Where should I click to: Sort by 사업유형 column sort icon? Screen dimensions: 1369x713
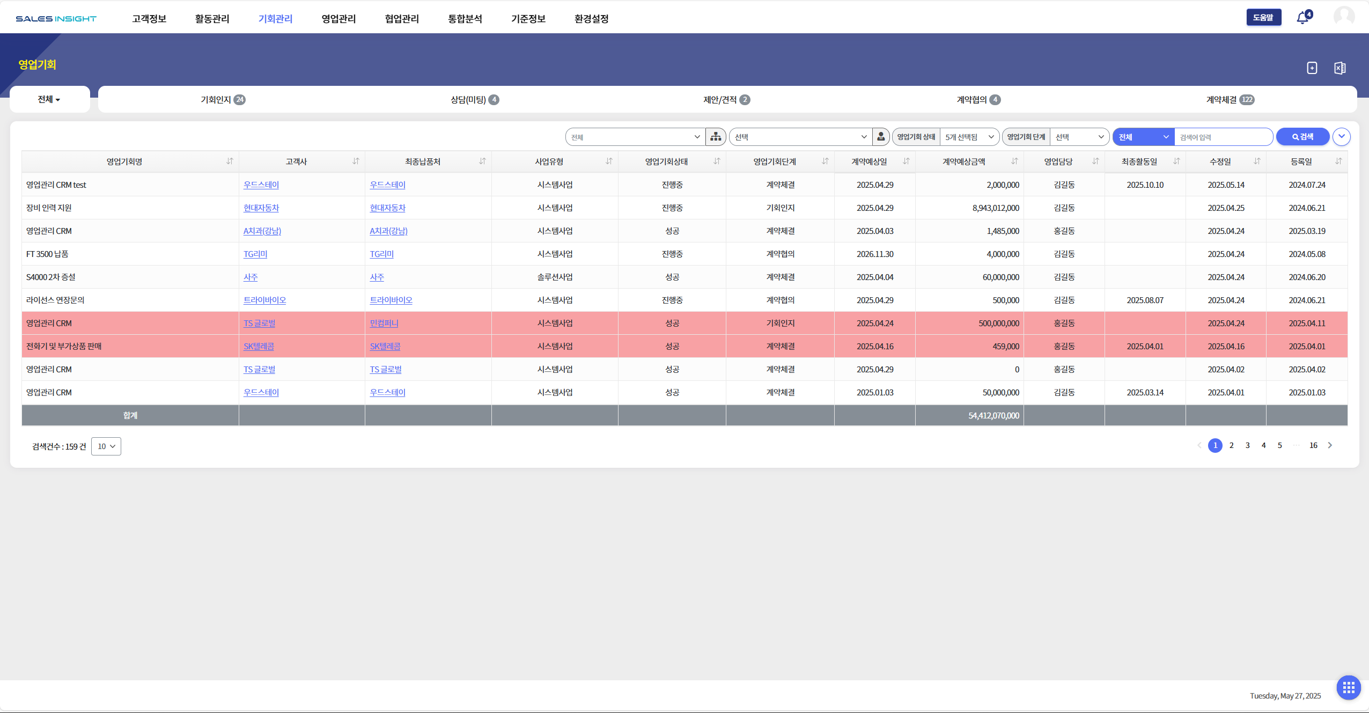609,161
